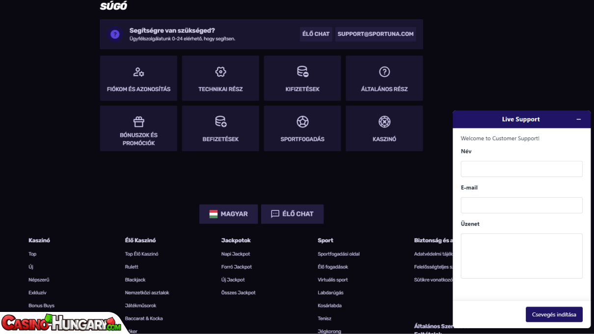Screen dimensions: 594x334
Task: Open Bónuszok és Promóciók category
Action: pyautogui.click(x=138, y=128)
